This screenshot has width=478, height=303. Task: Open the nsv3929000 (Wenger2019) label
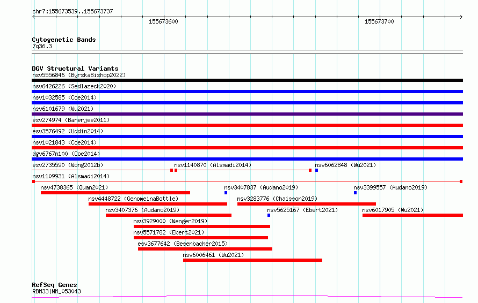coord(170,221)
